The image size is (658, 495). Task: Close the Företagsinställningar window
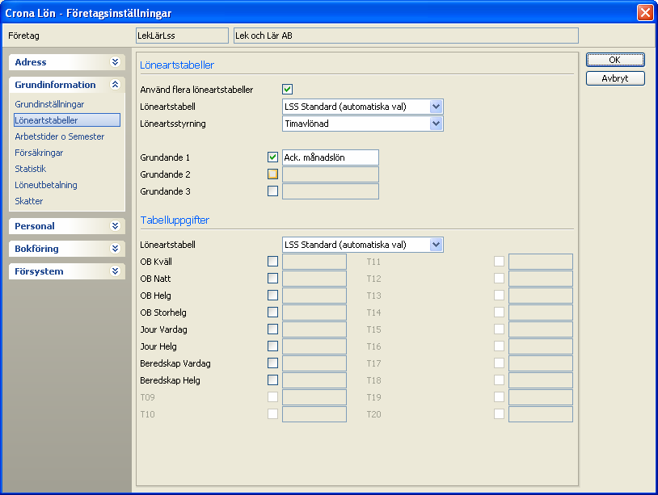pos(645,13)
